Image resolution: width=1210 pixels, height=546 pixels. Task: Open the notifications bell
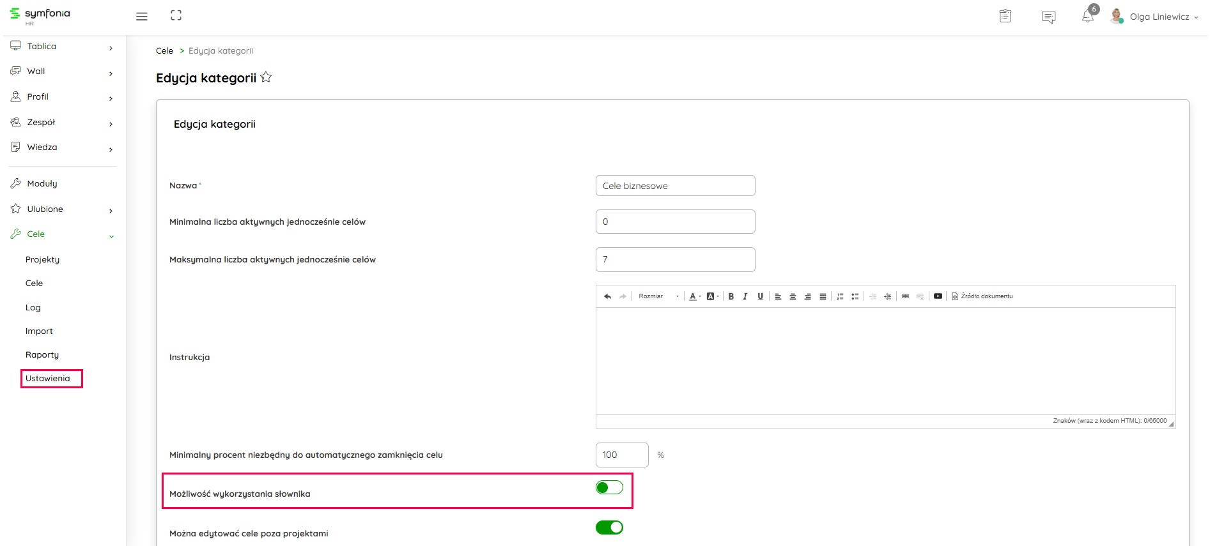click(x=1087, y=17)
